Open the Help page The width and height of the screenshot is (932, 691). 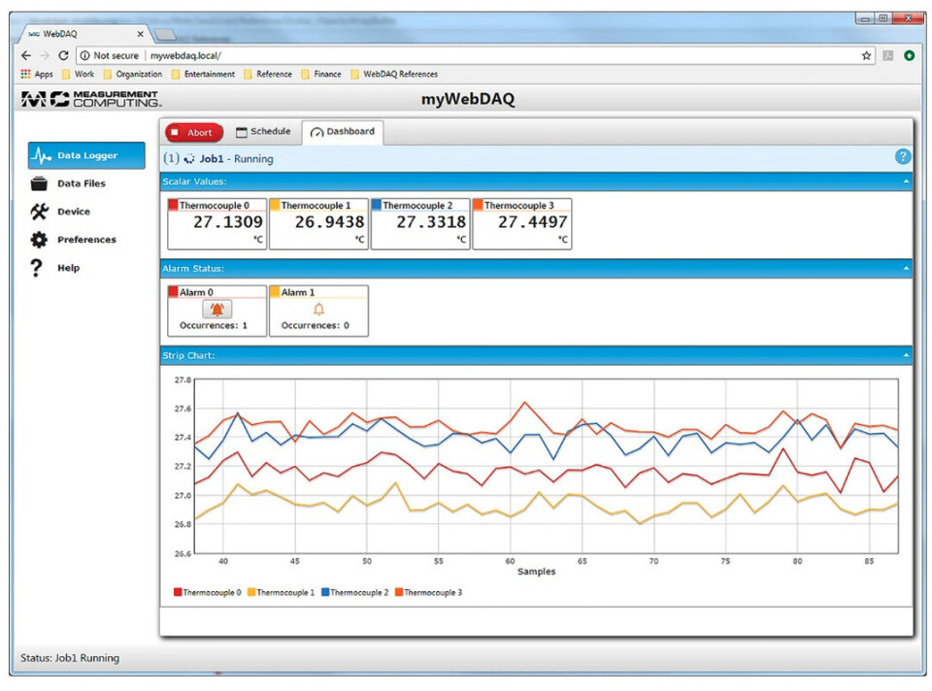(54, 268)
